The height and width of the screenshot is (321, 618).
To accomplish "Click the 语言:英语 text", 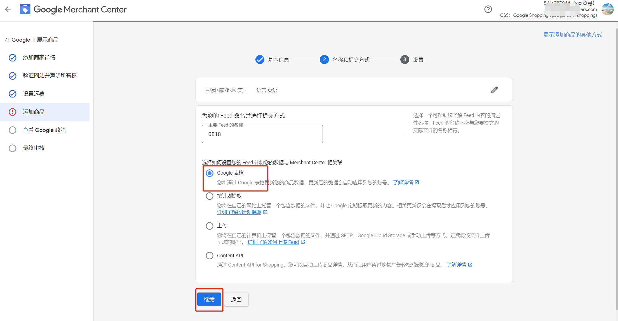I will tap(267, 90).
